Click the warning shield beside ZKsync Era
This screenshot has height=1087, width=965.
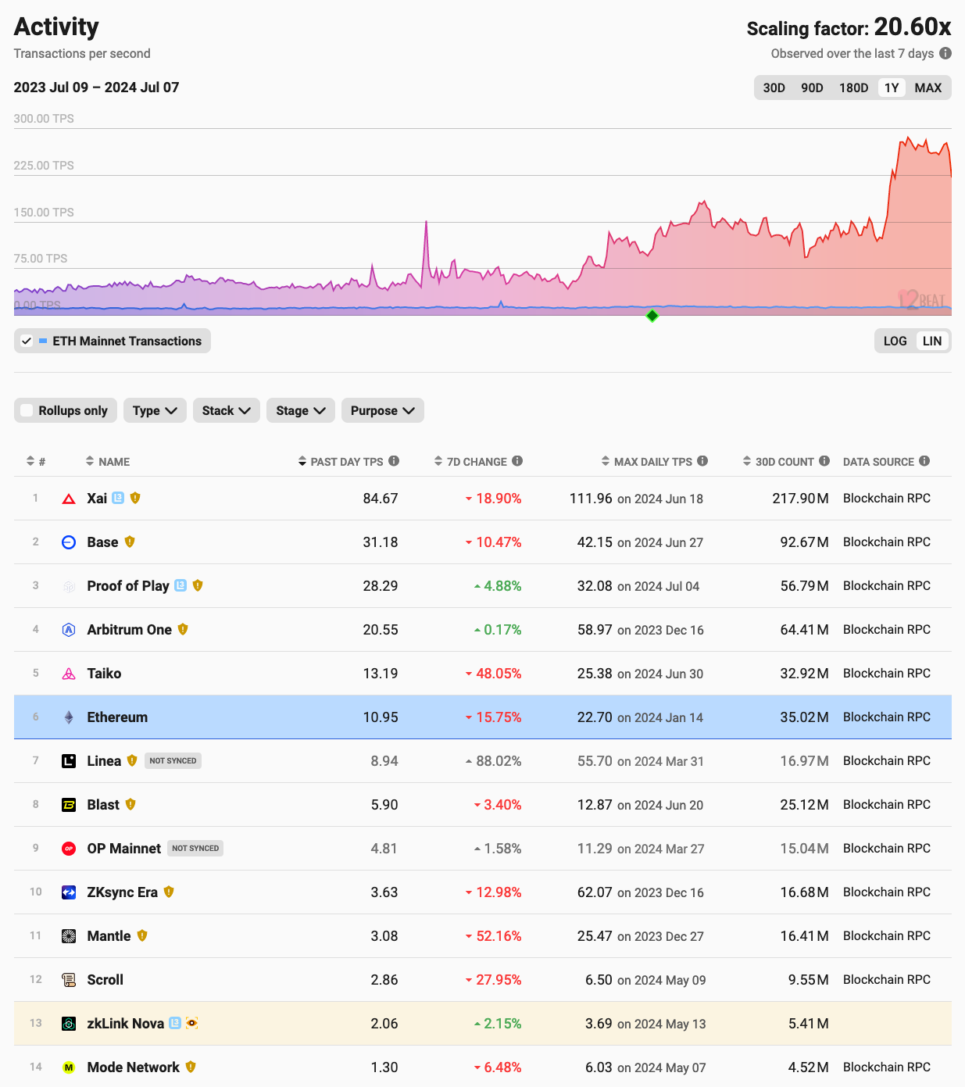click(x=169, y=892)
